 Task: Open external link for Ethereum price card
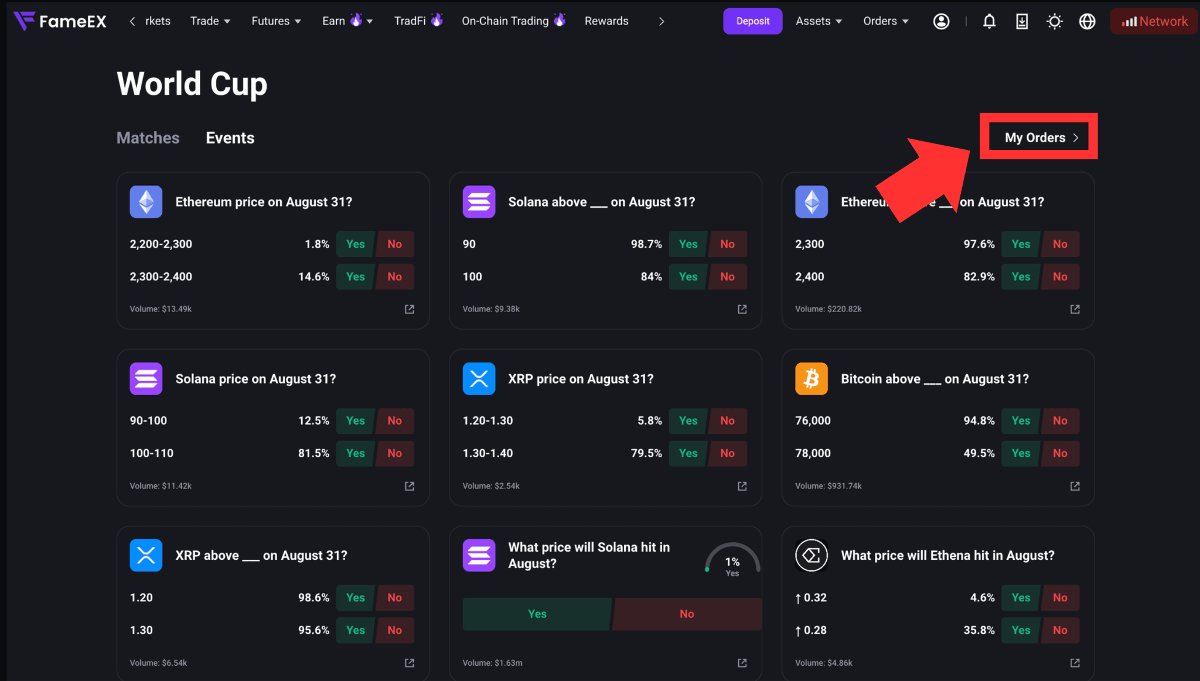(x=410, y=309)
